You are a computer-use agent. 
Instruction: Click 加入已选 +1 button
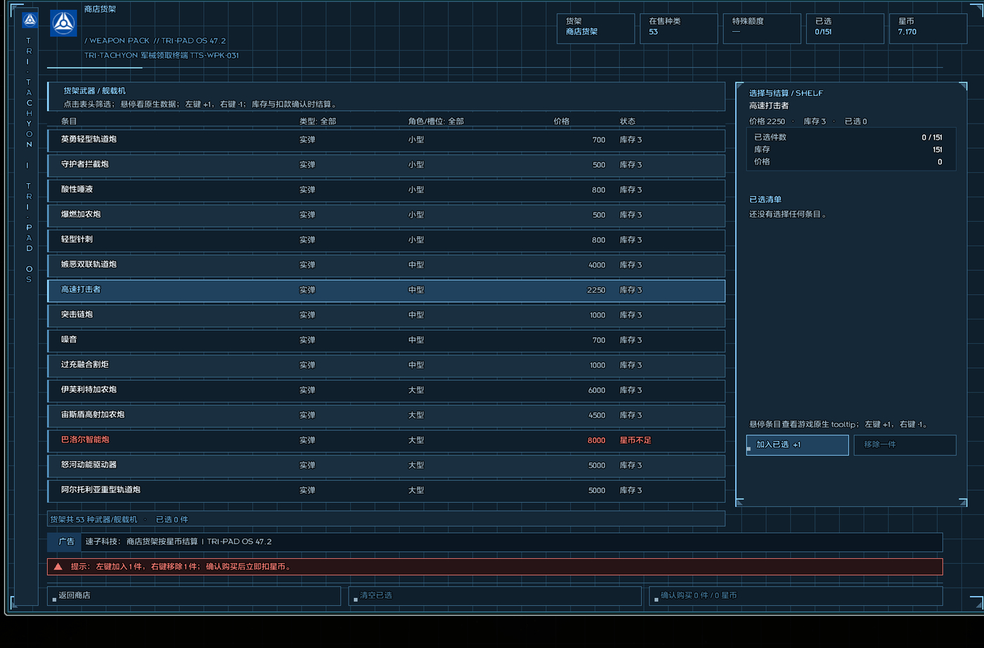point(797,445)
